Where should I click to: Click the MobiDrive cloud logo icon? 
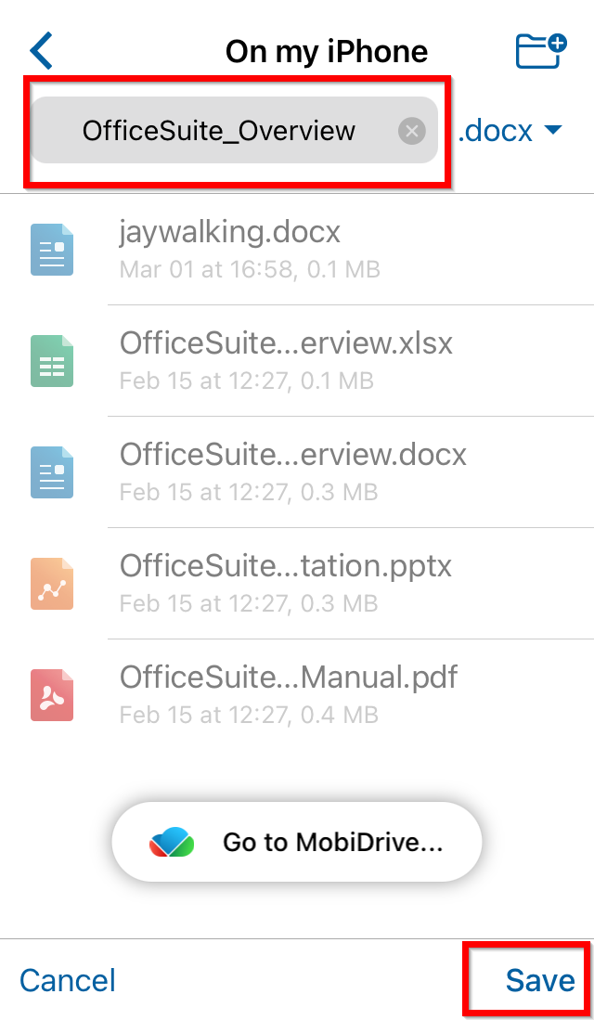click(172, 842)
